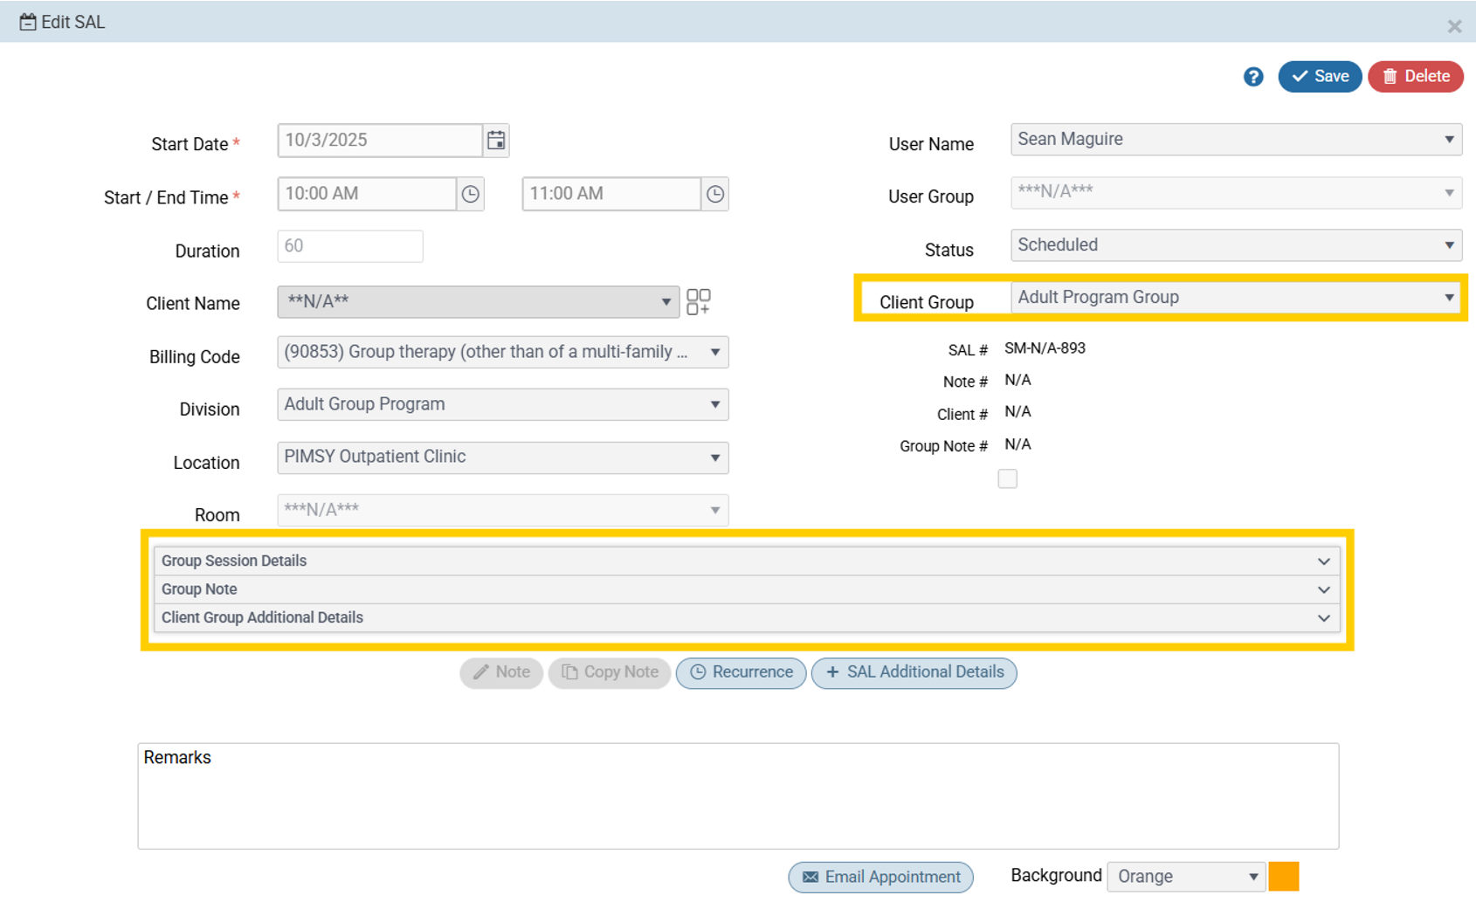Open the Start Date calendar picker

(x=495, y=140)
